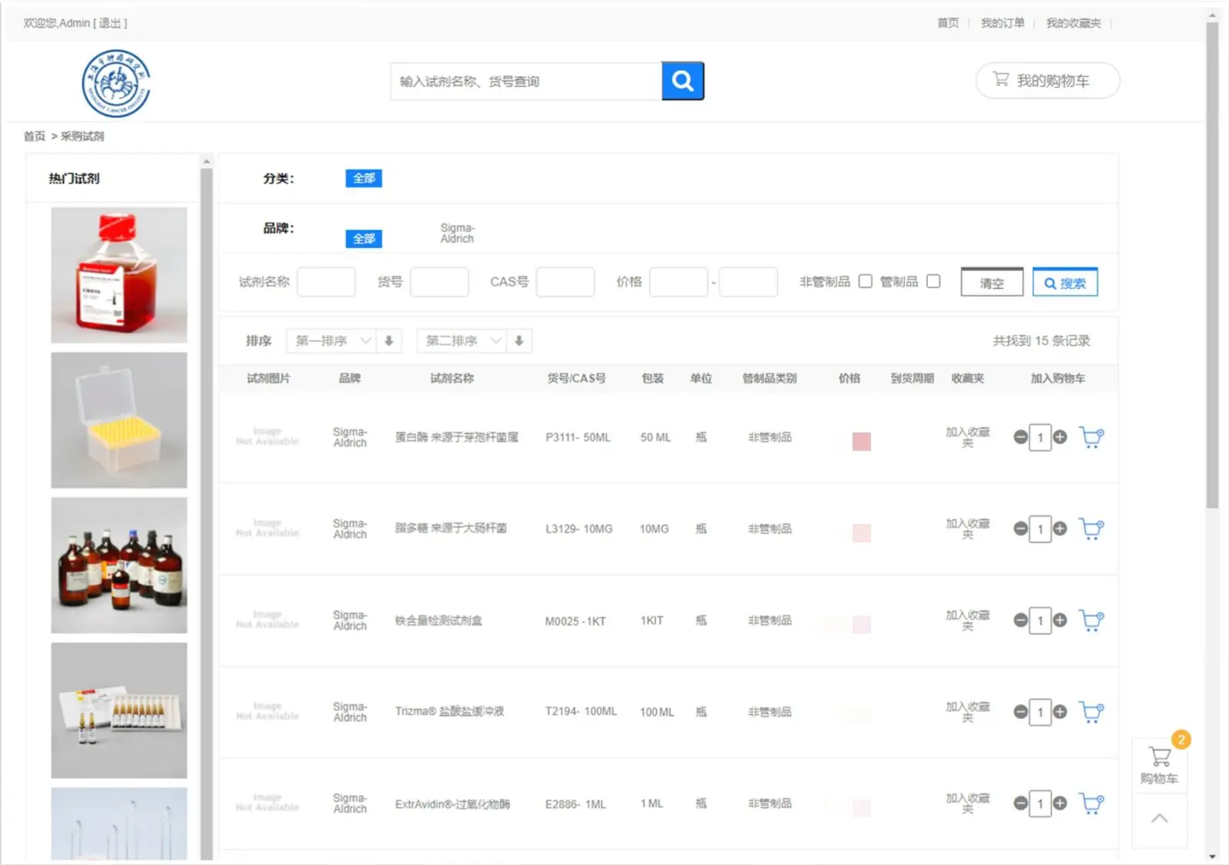
Task: Increase quantity for E2886-1ML row
Action: 1060,804
